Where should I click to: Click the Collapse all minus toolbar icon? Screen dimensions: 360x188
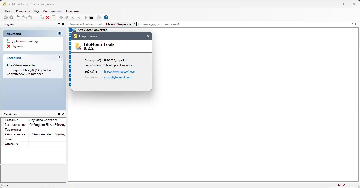coord(78,17)
